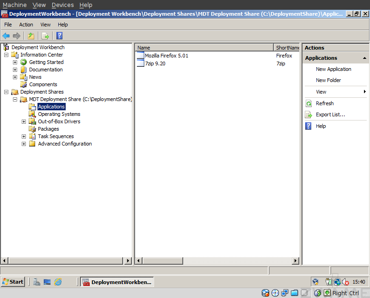This screenshot has height=298, width=370.
Task: Click the Export List toolbar icon
Action: tap(45, 36)
